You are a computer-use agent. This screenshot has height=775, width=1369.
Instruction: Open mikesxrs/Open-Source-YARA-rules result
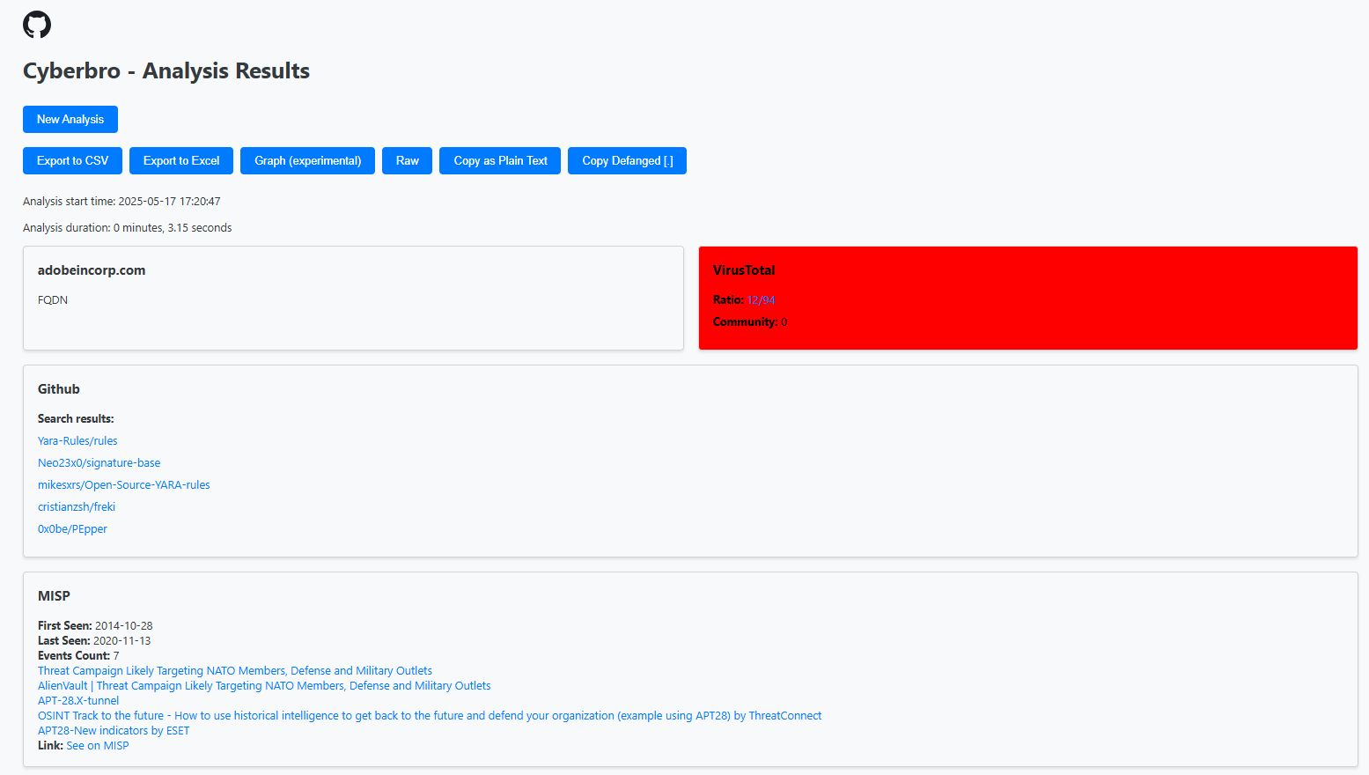click(x=124, y=485)
